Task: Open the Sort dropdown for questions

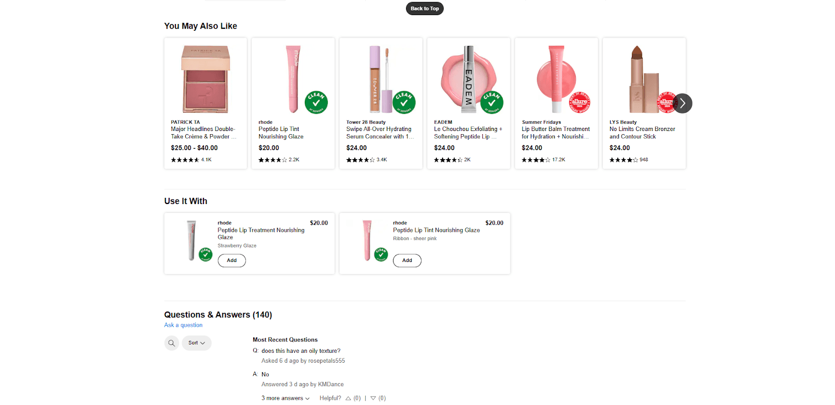Action: click(196, 343)
